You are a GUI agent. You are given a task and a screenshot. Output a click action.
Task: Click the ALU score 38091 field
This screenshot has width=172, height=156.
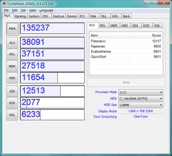[52, 43]
